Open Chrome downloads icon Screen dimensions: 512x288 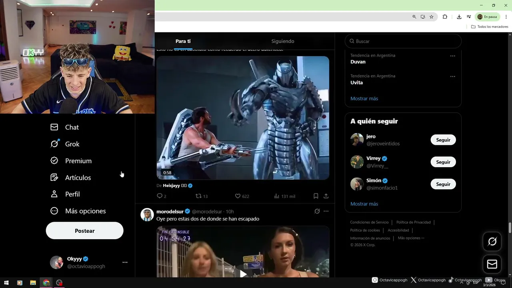459,17
